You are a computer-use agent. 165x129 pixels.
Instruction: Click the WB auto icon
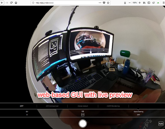(83, 115)
